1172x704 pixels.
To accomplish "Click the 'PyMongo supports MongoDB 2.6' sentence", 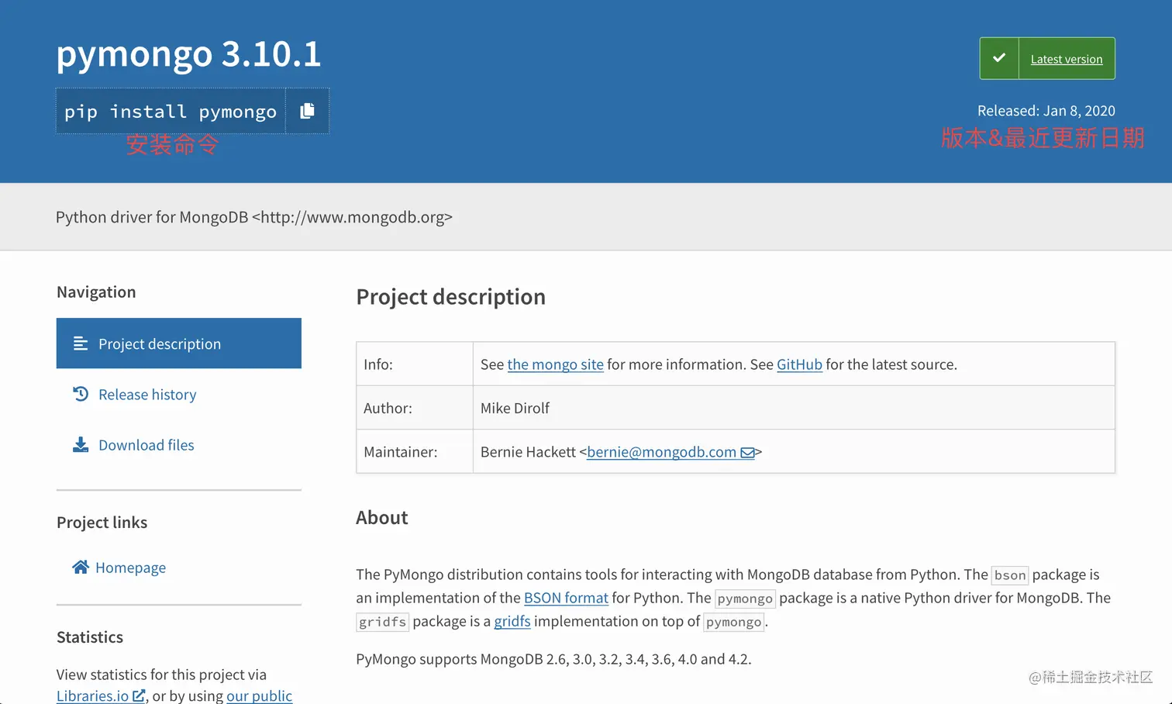I will (x=553, y=659).
